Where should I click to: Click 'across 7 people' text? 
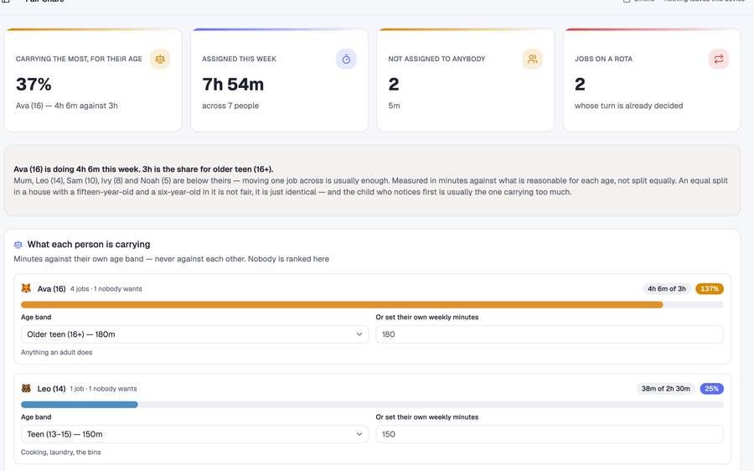pyautogui.click(x=230, y=106)
